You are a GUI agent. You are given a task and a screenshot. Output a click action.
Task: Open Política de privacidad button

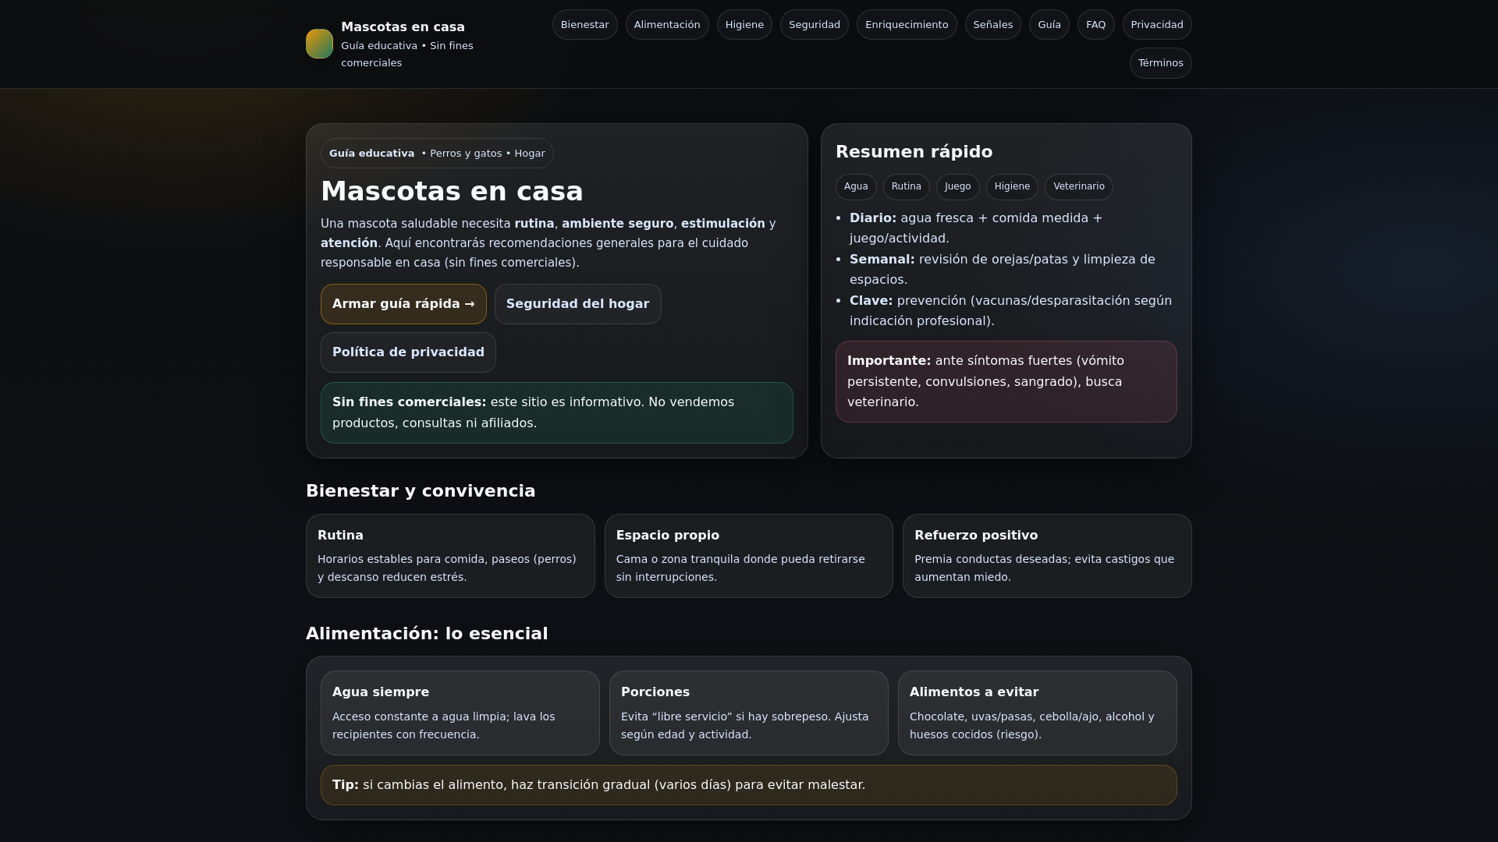point(408,352)
